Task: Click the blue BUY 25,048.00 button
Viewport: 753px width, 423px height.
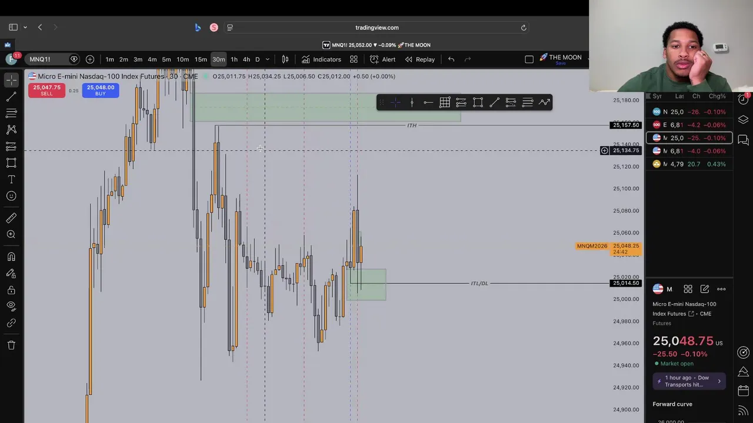Action: click(x=101, y=90)
